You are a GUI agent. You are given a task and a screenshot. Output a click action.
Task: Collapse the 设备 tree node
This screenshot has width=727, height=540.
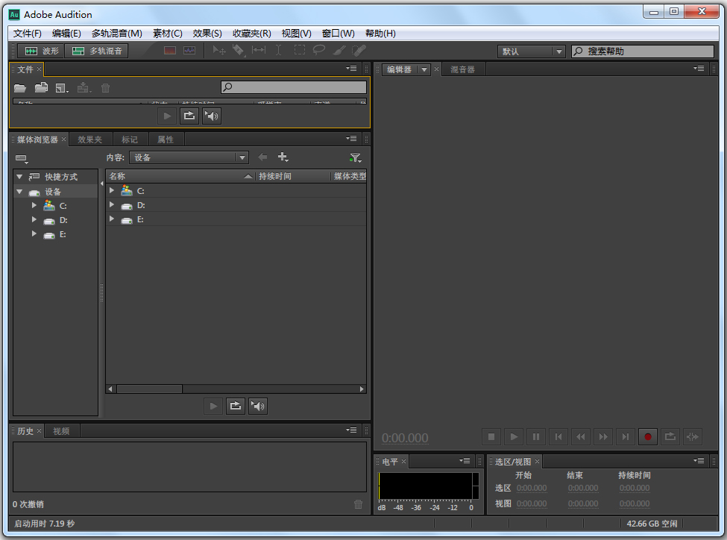(19, 192)
